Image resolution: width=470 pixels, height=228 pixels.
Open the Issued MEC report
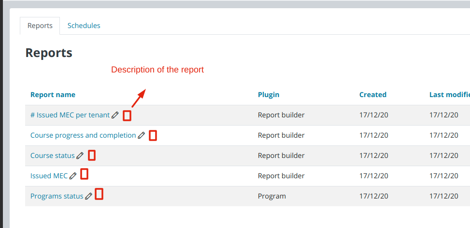click(x=49, y=176)
